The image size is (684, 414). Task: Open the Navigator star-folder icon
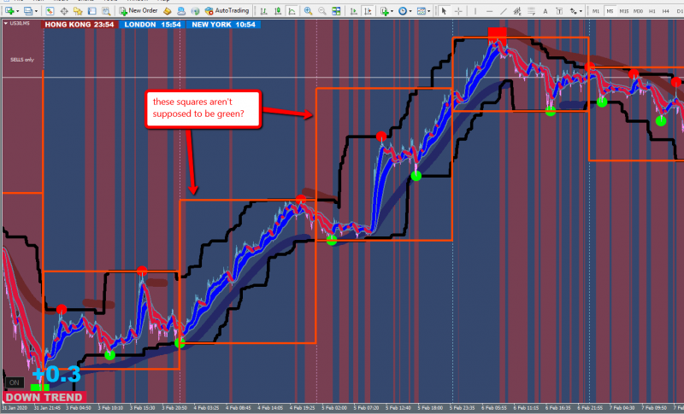78,11
